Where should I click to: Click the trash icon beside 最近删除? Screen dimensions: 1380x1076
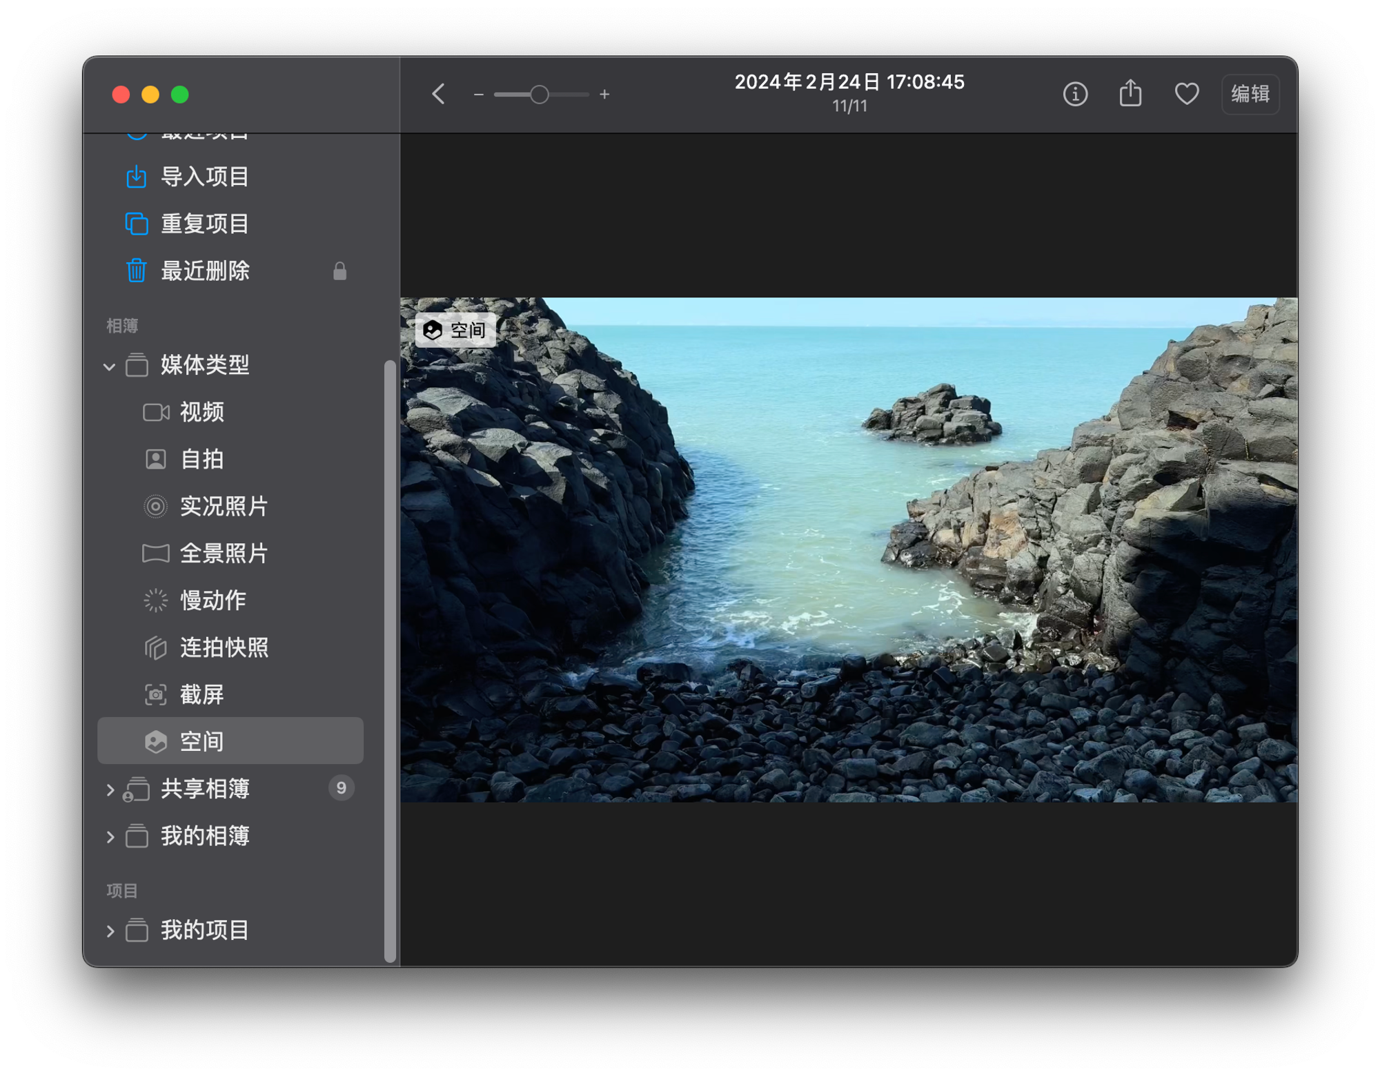(137, 271)
